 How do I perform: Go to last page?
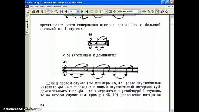86,12
